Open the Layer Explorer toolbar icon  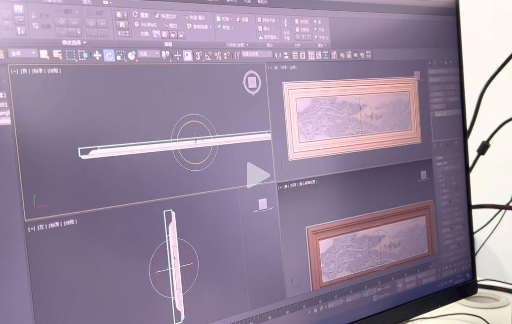(x=303, y=56)
